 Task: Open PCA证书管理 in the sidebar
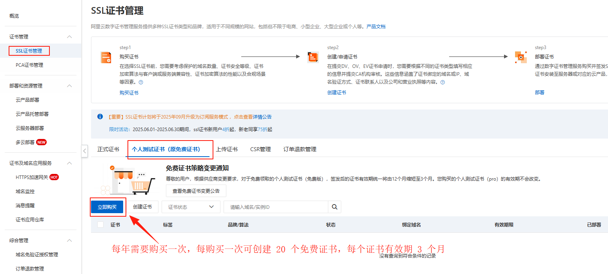29,65
